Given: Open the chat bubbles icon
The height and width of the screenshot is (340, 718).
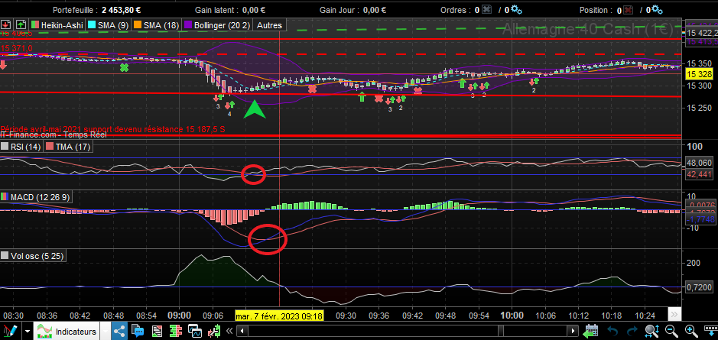Looking at the screenshot, I should (138, 331).
